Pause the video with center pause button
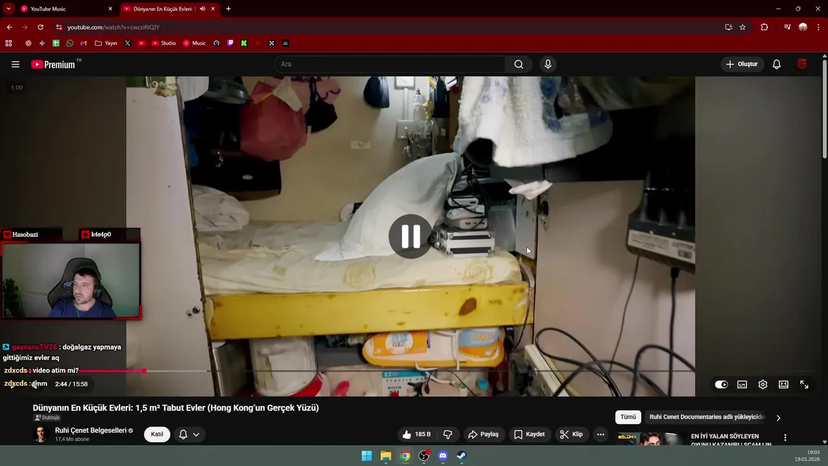 411,236
